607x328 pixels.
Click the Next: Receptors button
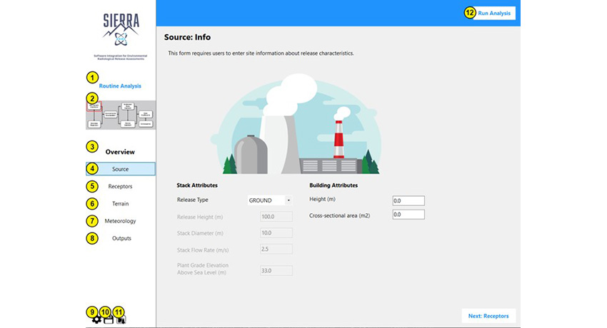pos(488,316)
